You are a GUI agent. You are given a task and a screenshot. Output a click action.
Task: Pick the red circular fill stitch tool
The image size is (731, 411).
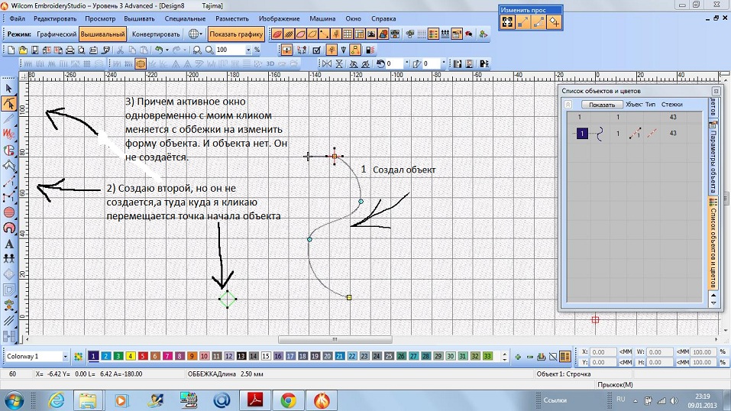[x=9, y=212]
